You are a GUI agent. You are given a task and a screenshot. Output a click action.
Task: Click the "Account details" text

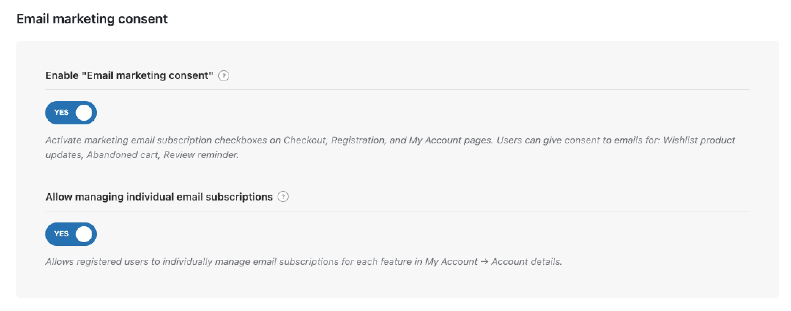[x=526, y=262]
